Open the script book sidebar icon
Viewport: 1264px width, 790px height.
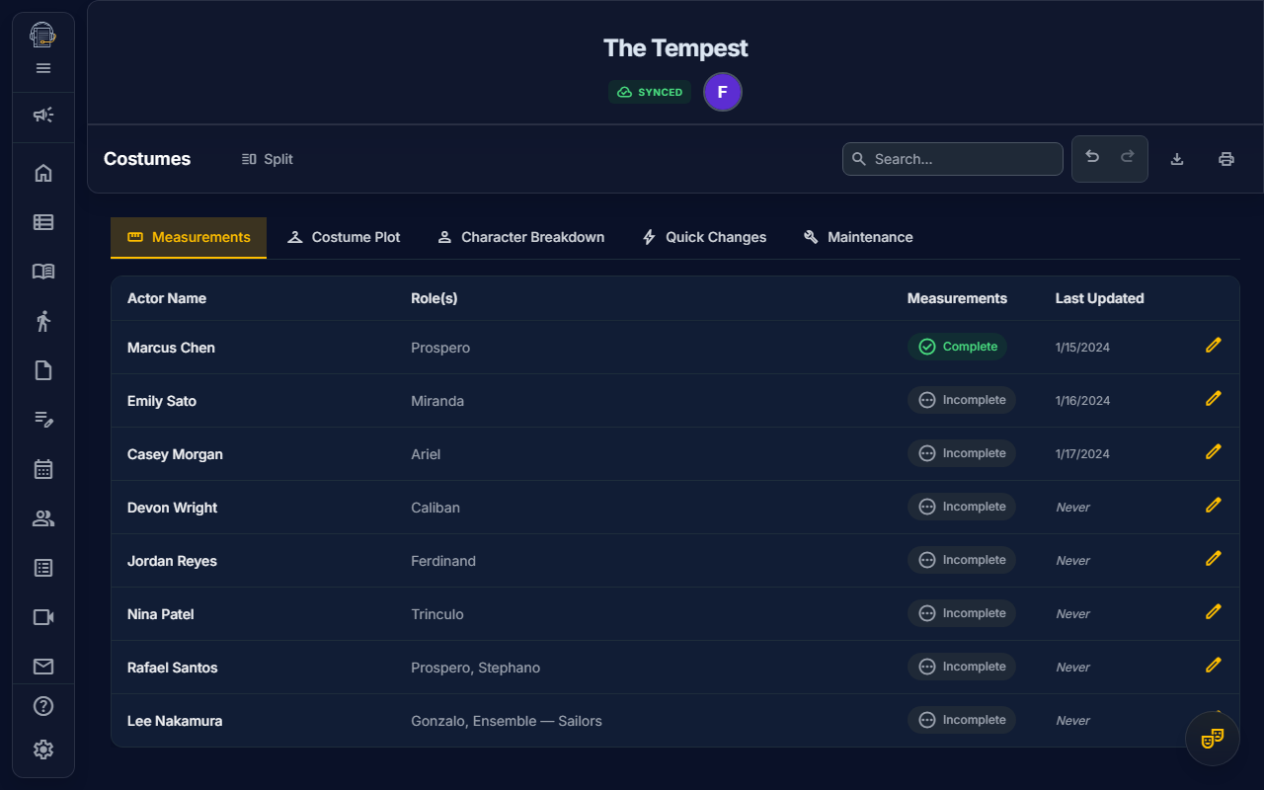(x=43, y=272)
